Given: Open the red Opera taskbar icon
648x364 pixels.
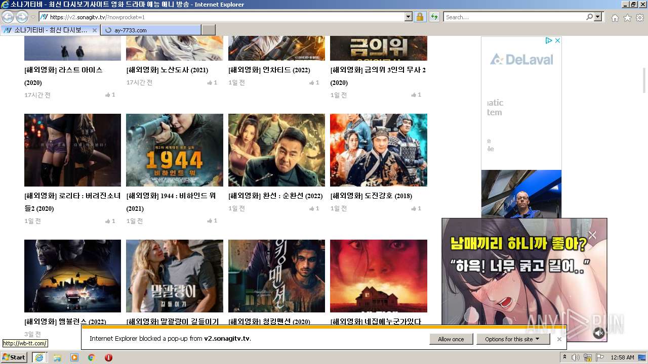Looking at the screenshot, I should pyautogui.click(x=108, y=357).
